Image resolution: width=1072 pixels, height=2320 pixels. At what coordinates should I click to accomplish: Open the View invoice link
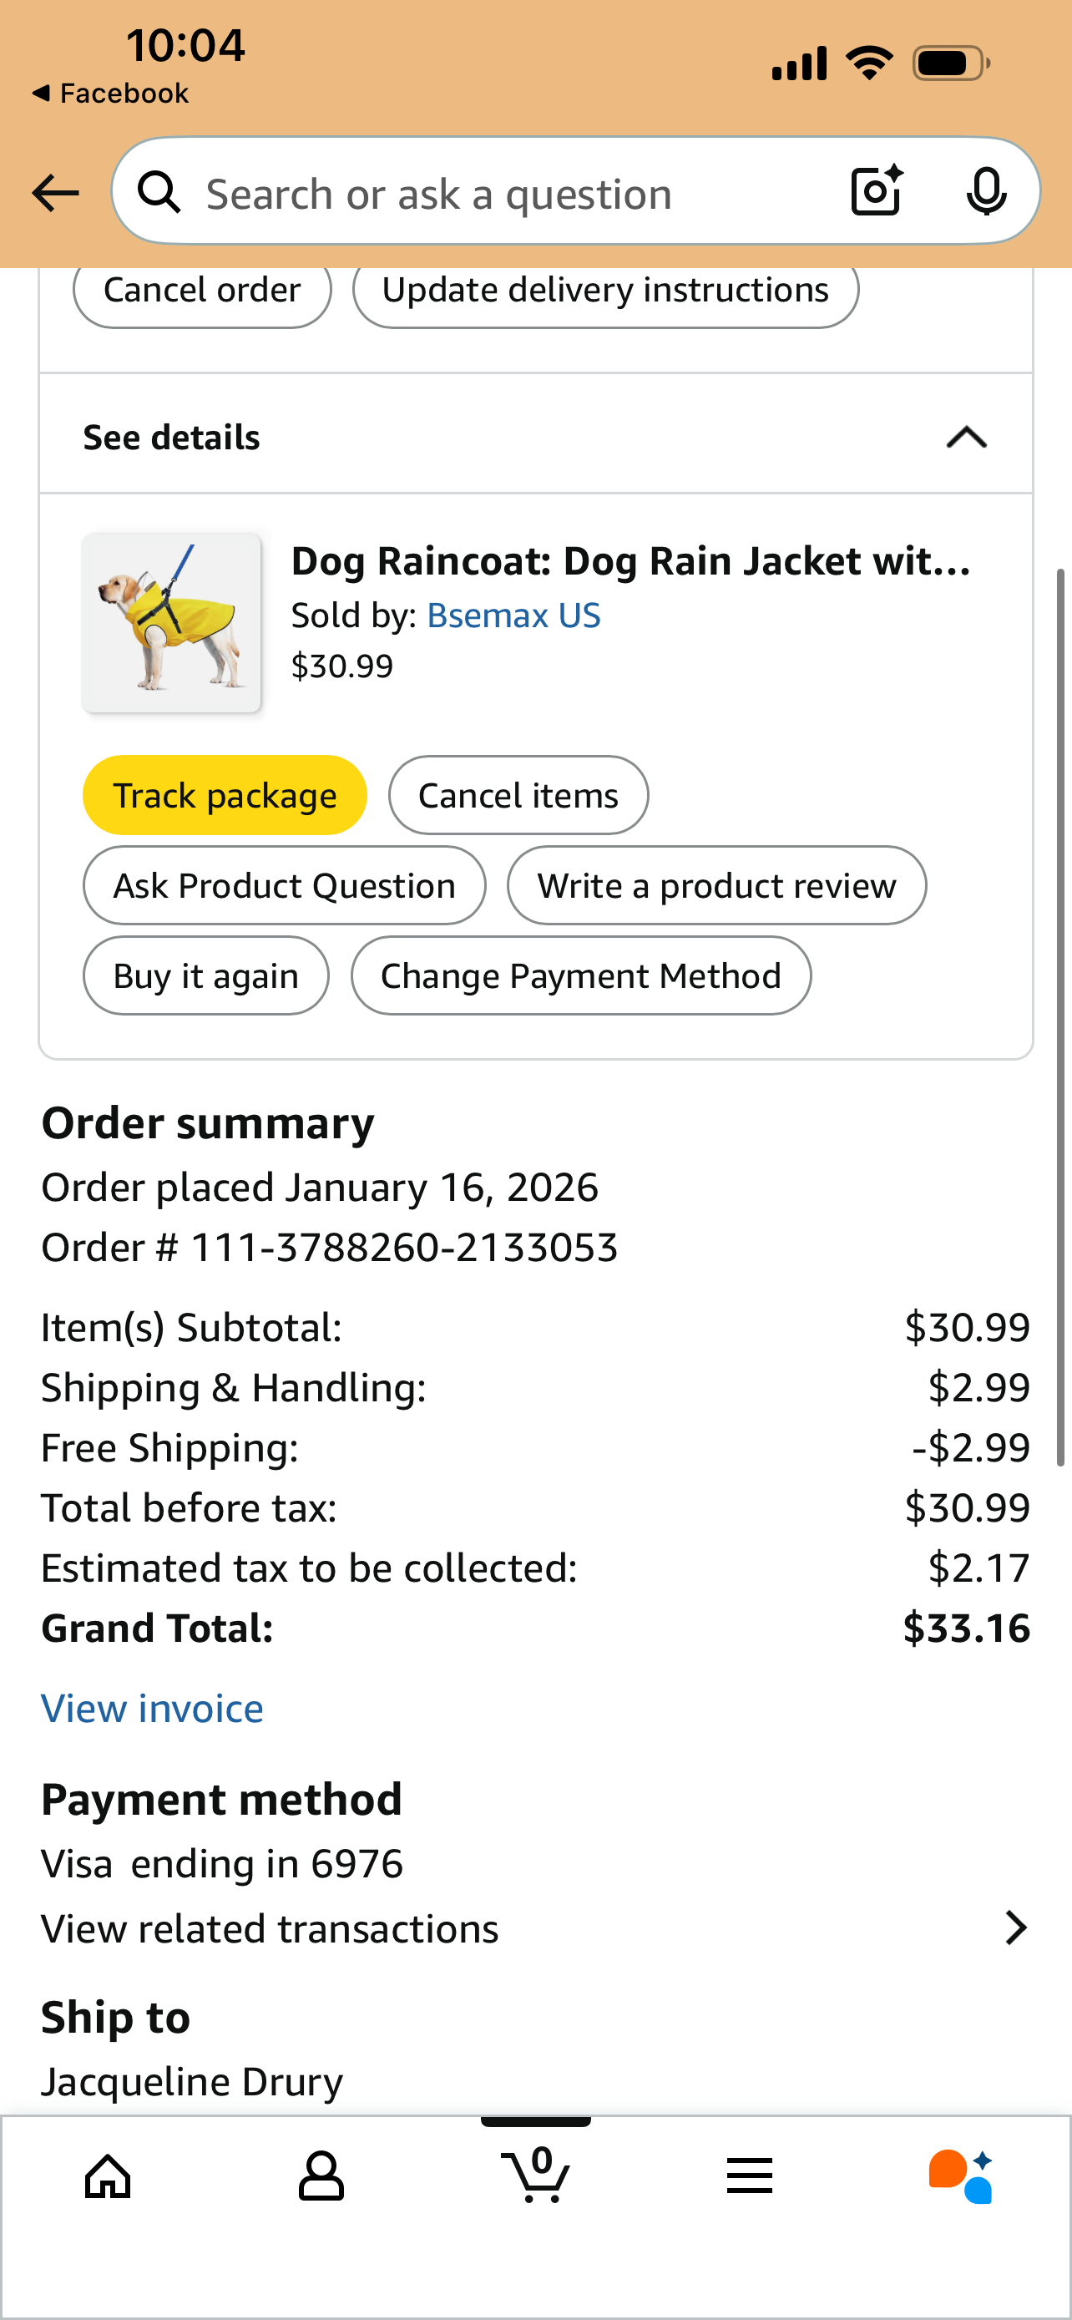coord(152,1709)
